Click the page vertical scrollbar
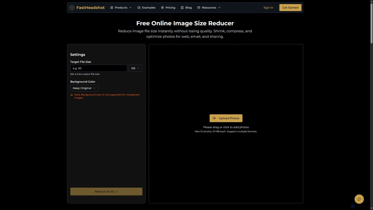Screen dimensions: 373x210 tap(372, 23)
